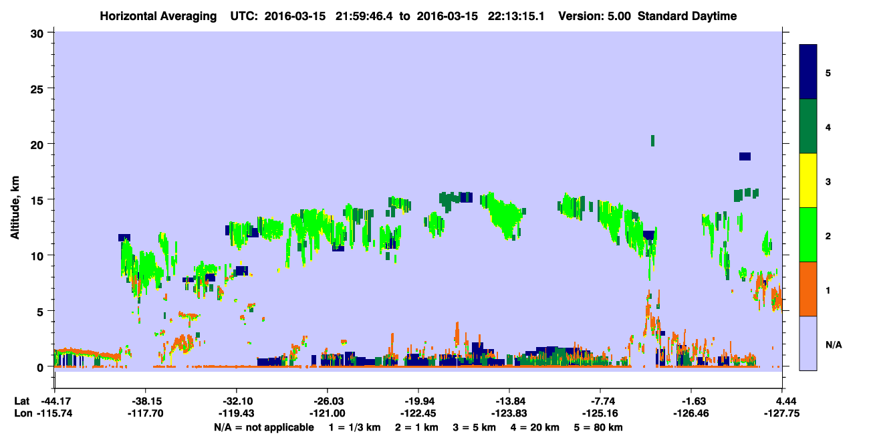The image size is (869, 446).
Task: Click the orange colorbar segment labeled 1
Action: pyautogui.click(x=808, y=289)
